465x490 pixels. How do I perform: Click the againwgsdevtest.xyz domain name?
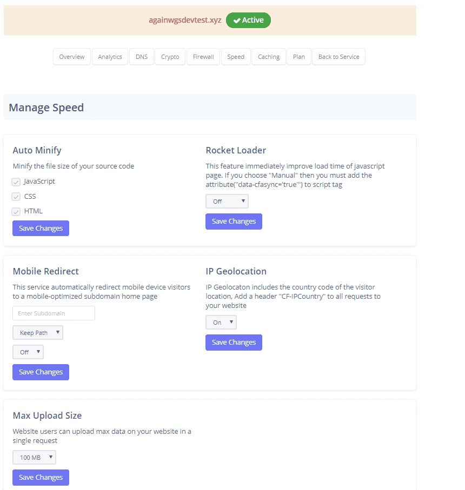185,21
